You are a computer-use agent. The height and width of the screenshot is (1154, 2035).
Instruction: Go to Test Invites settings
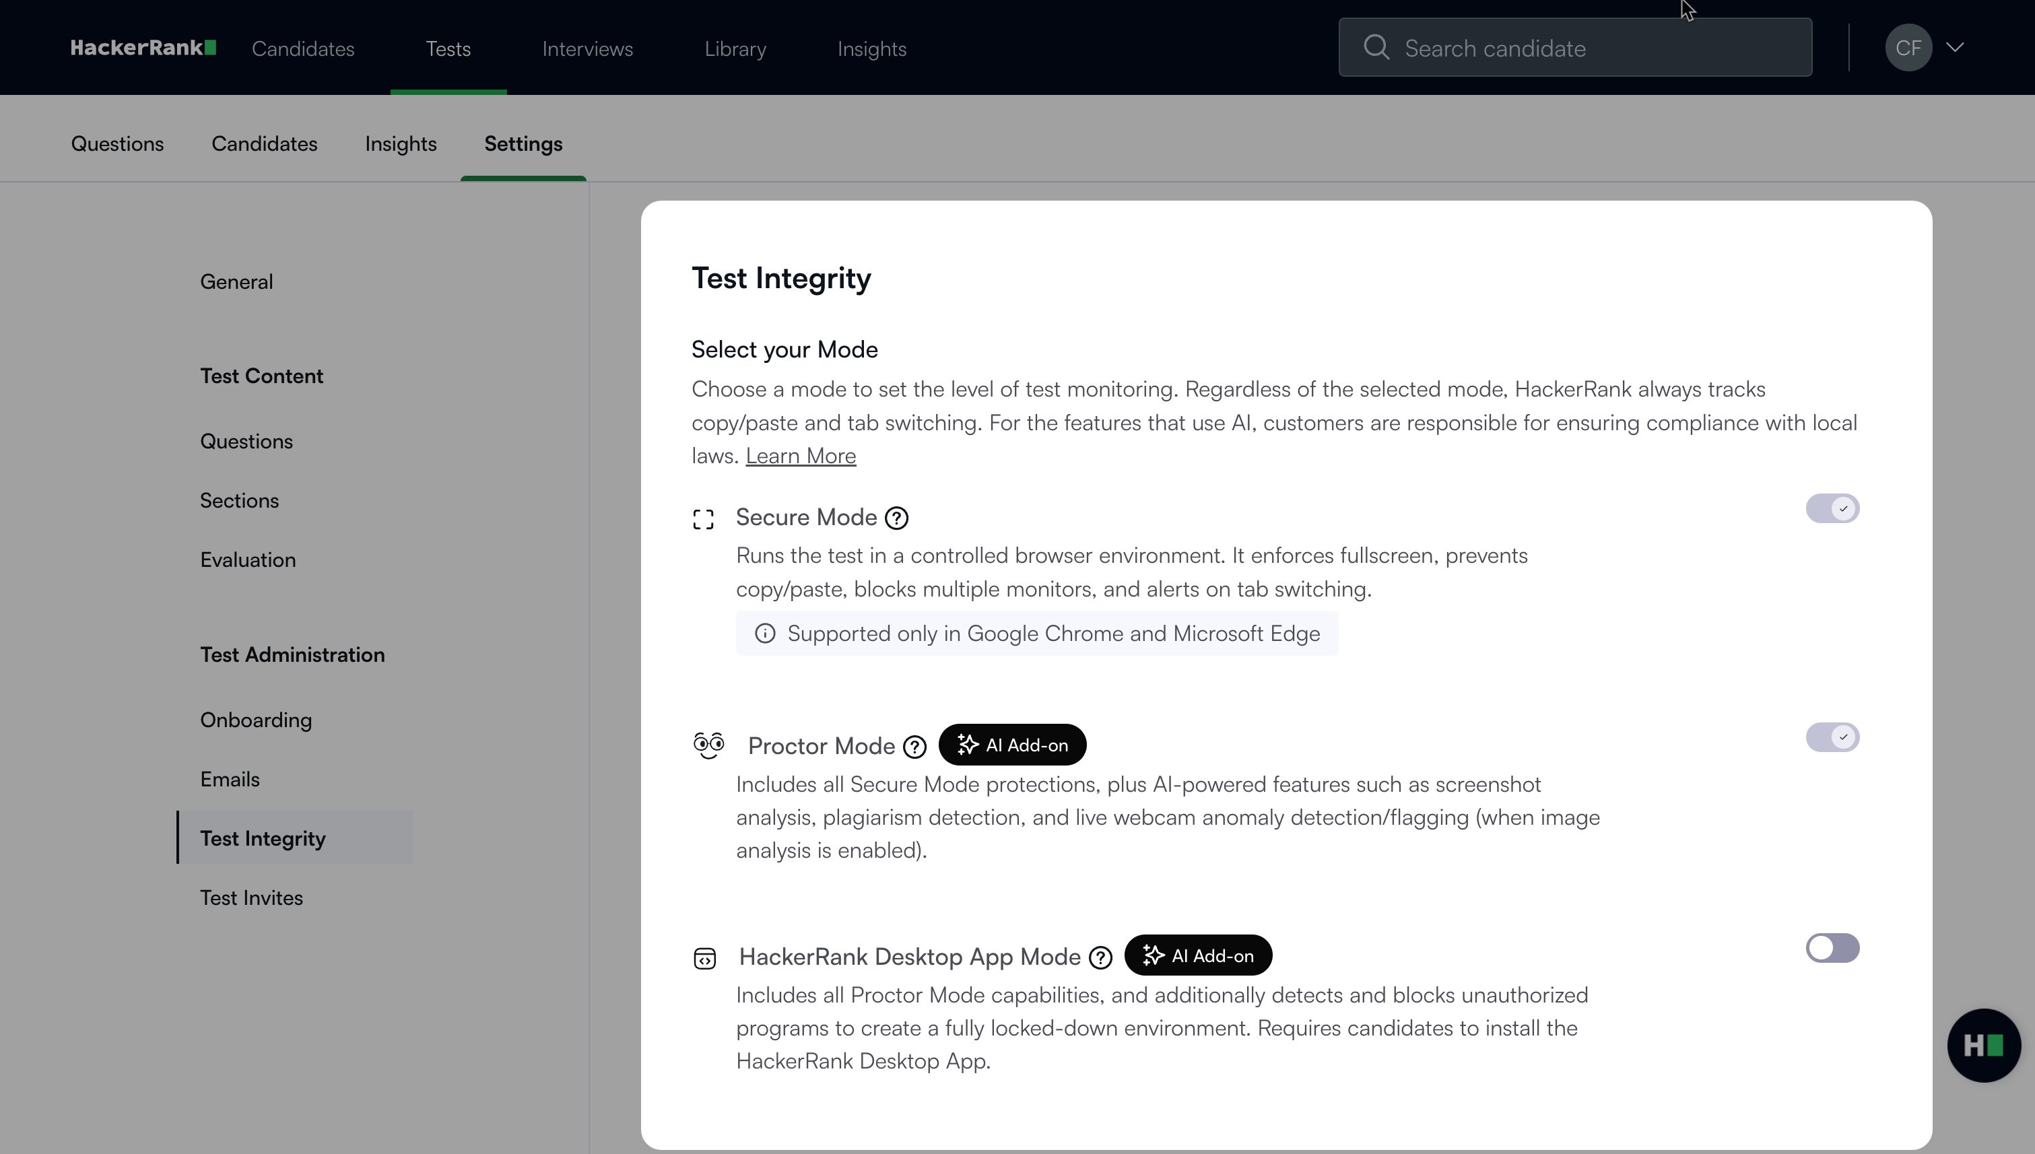point(251,898)
